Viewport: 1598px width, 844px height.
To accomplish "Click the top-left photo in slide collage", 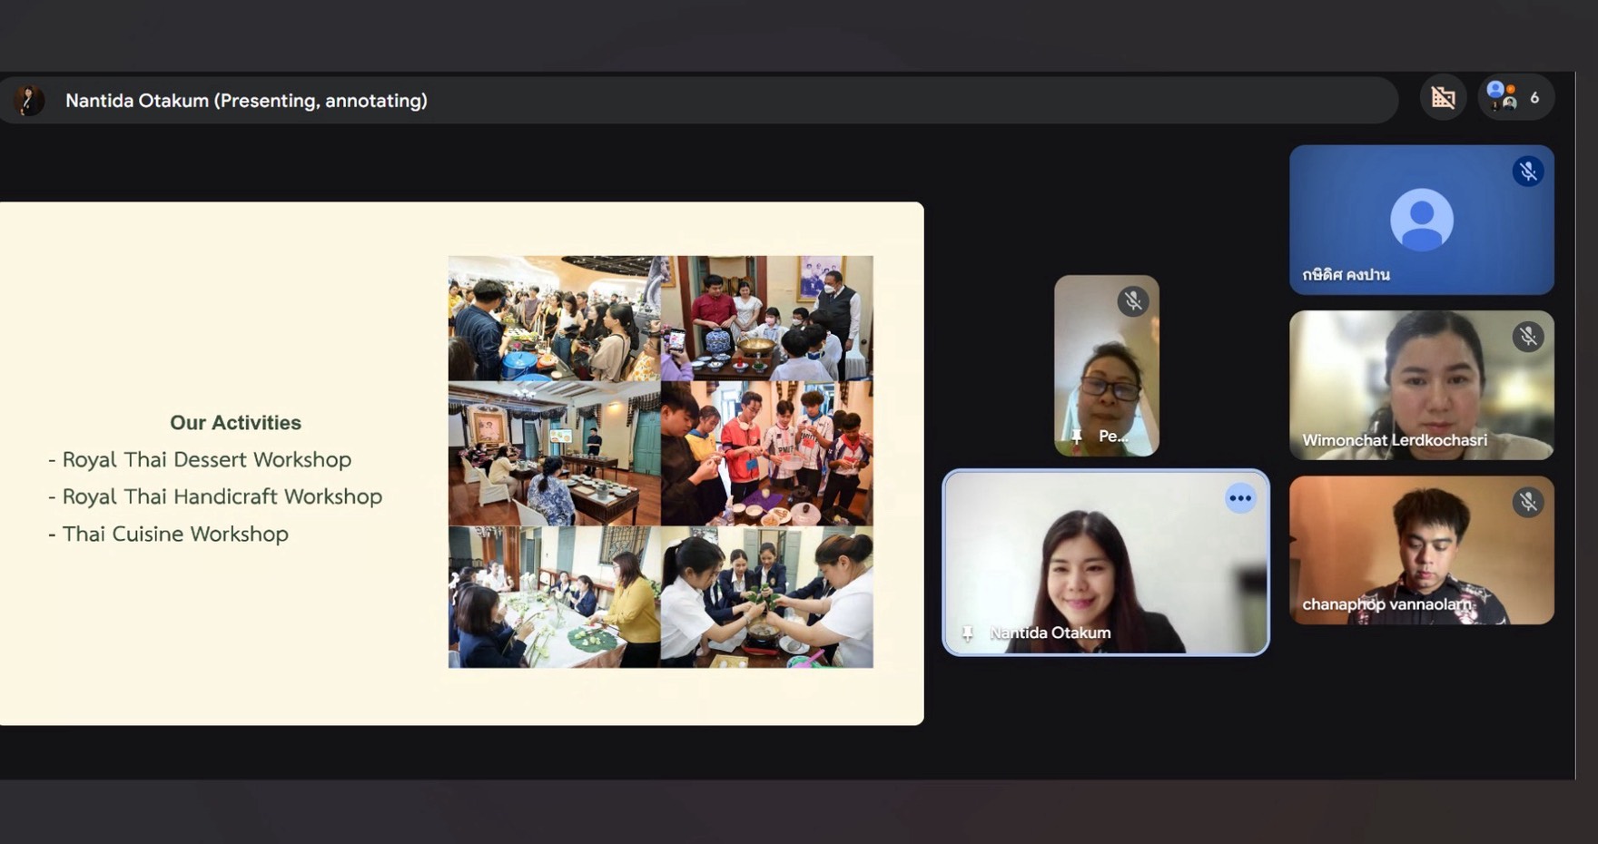I will click(x=554, y=318).
